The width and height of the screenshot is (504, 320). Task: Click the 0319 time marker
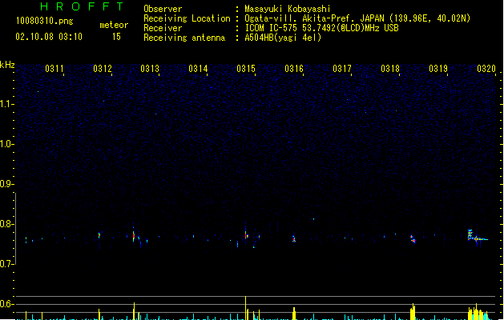438,69
